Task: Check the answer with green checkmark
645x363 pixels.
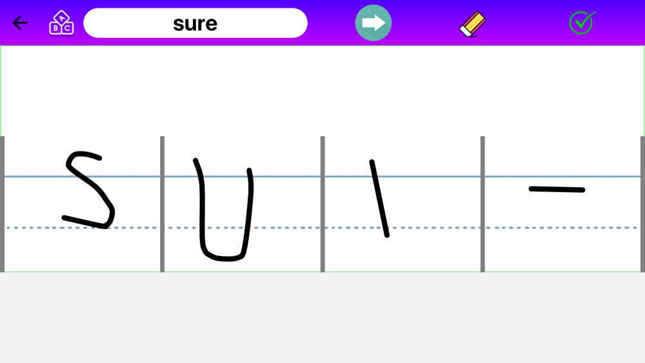Action: [582, 23]
